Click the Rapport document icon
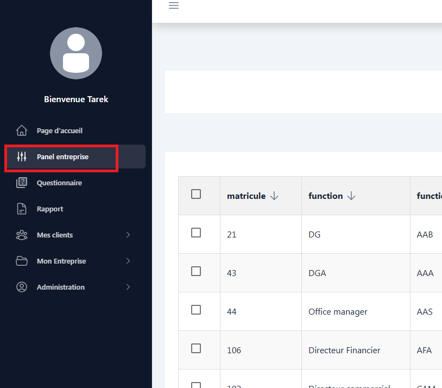 (22, 209)
